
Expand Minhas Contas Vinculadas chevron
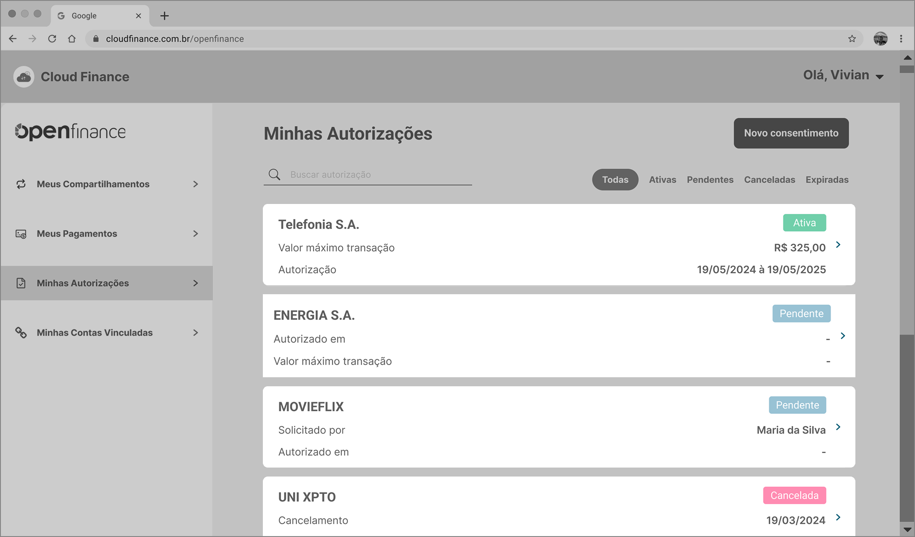[196, 333]
